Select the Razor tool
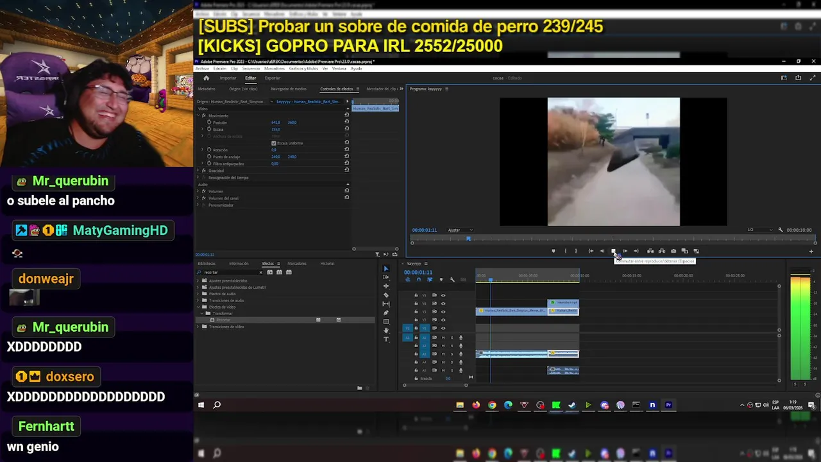The image size is (821, 462). (385, 295)
